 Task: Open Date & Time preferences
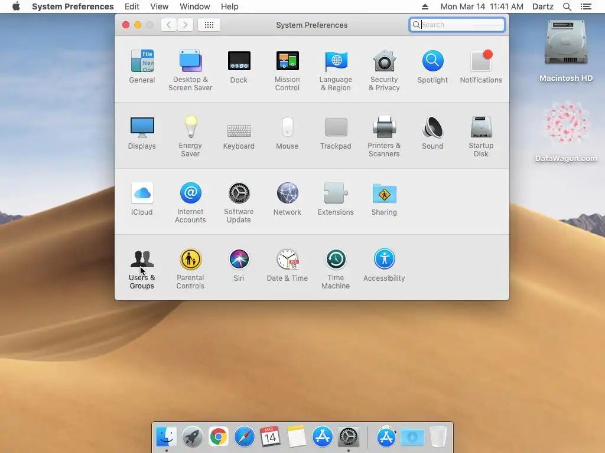point(287,265)
